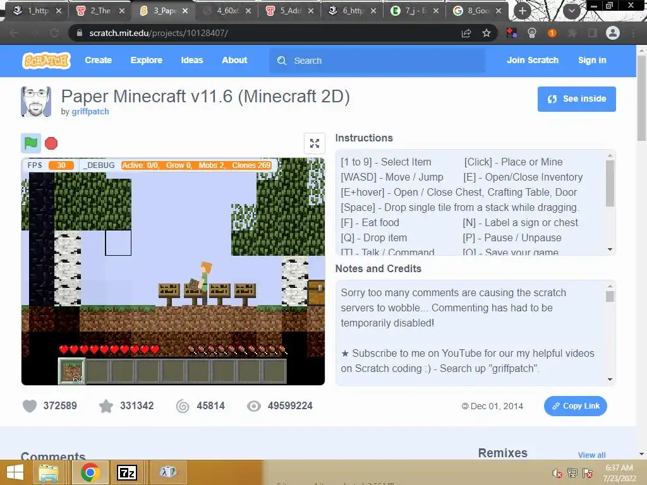The image size is (647, 485).
Task: Toggle the browser side panel icon
Action: click(x=593, y=33)
